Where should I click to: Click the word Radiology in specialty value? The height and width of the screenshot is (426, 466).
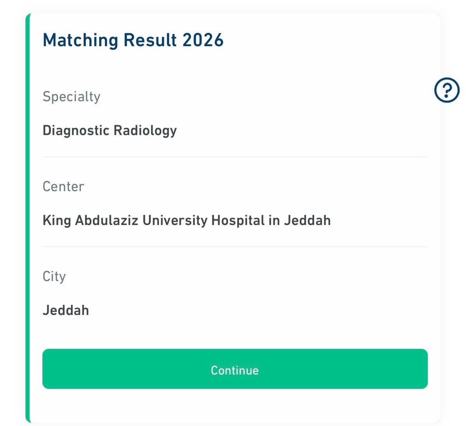tap(145, 131)
